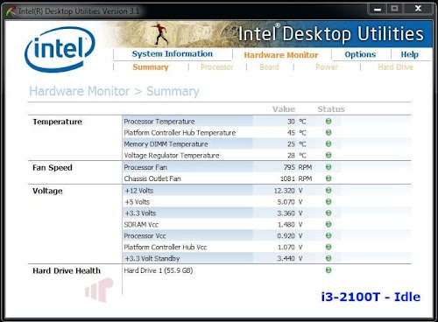The height and width of the screenshot is (322, 438).
Task: Select the Memory DIMM Temperature label
Action: [x=166, y=144]
